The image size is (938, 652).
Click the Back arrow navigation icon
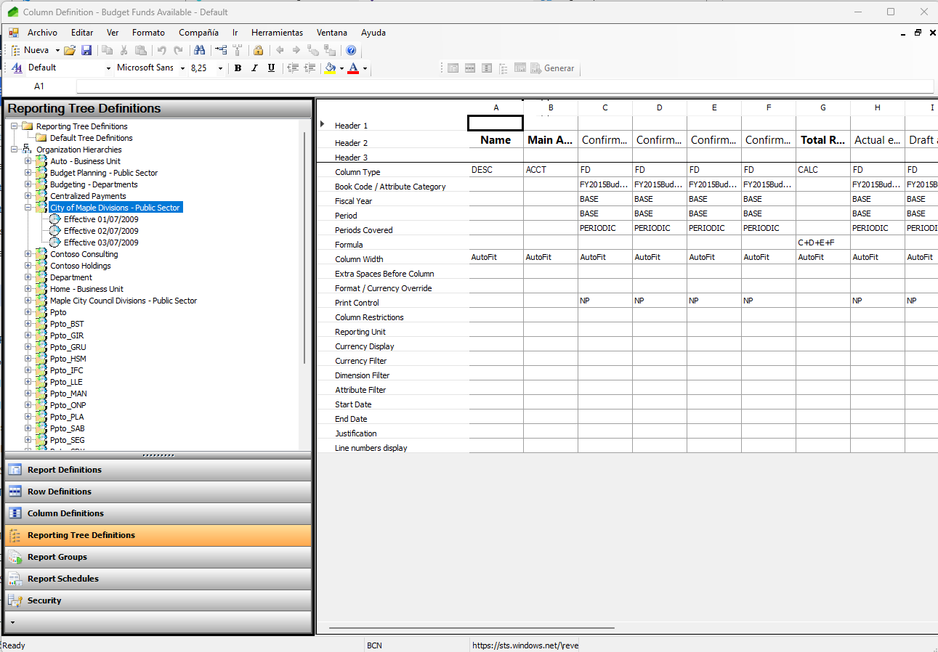(280, 50)
